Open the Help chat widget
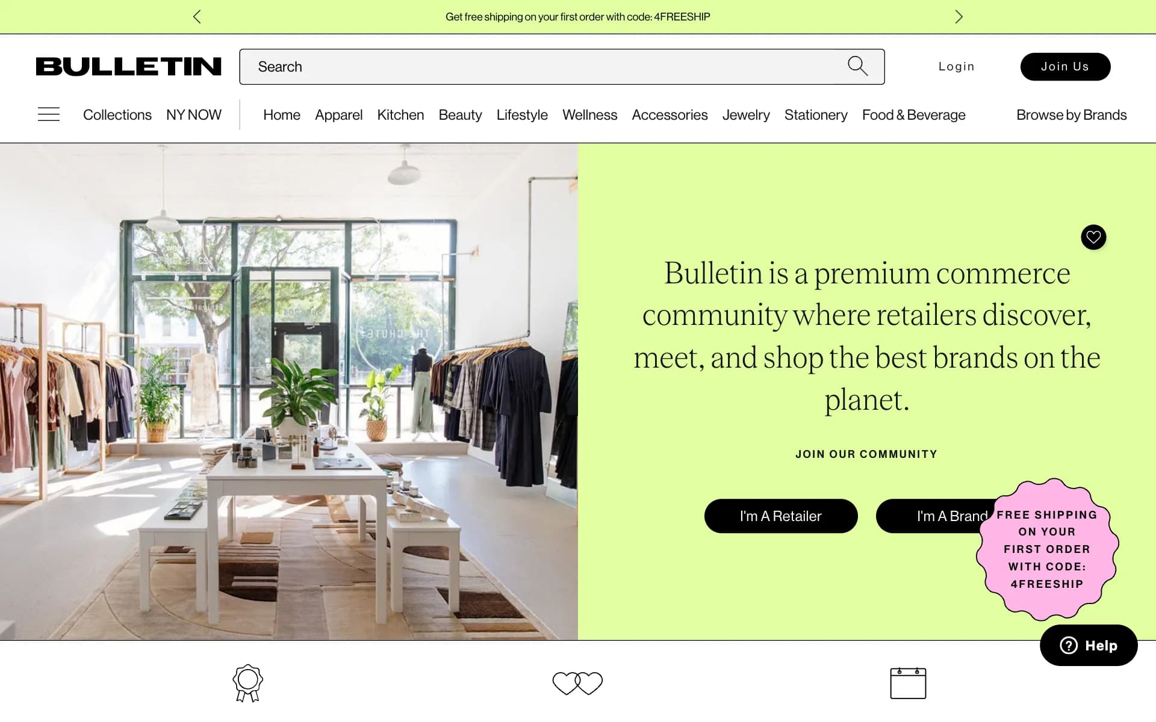Screen dimensions: 1156x722 [1089, 645]
